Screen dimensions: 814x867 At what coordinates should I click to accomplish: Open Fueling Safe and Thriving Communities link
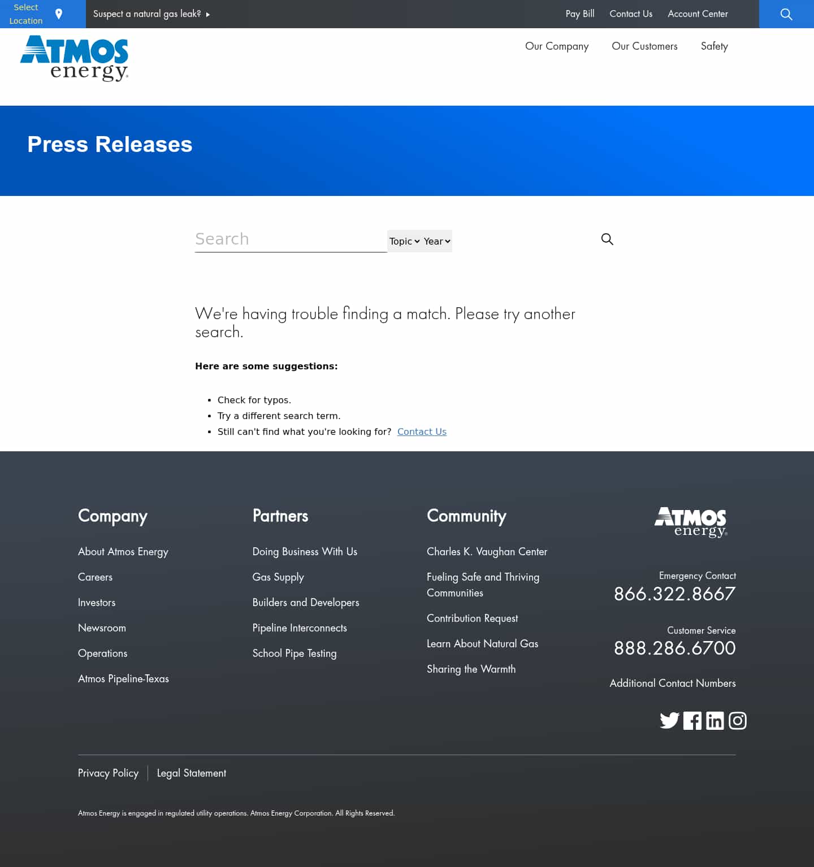[483, 585]
